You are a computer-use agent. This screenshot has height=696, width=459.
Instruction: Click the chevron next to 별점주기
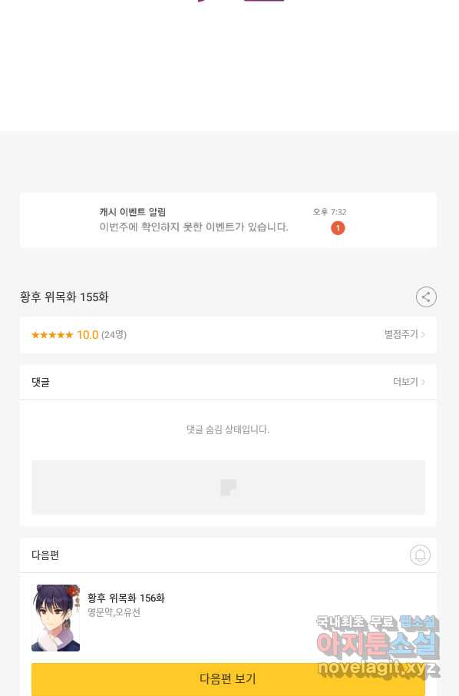(x=423, y=334)
